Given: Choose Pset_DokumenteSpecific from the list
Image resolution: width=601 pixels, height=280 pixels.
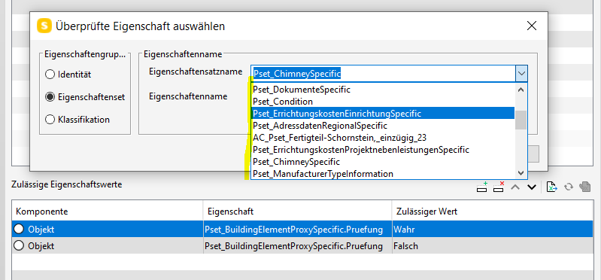Looking at the screenshot, I should 382,90.
